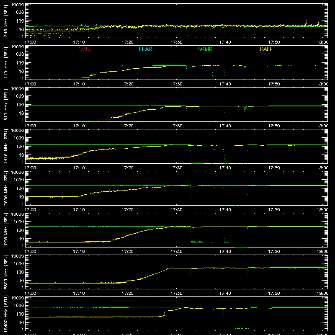Image resolution: width=335 pixels, height=335 pixels.
Task: Click the 1000 tick of 4995 MHz axis
Action: click(19, 222)
